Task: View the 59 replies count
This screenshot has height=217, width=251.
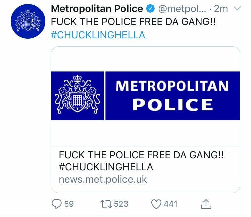Action: [69, 204]
